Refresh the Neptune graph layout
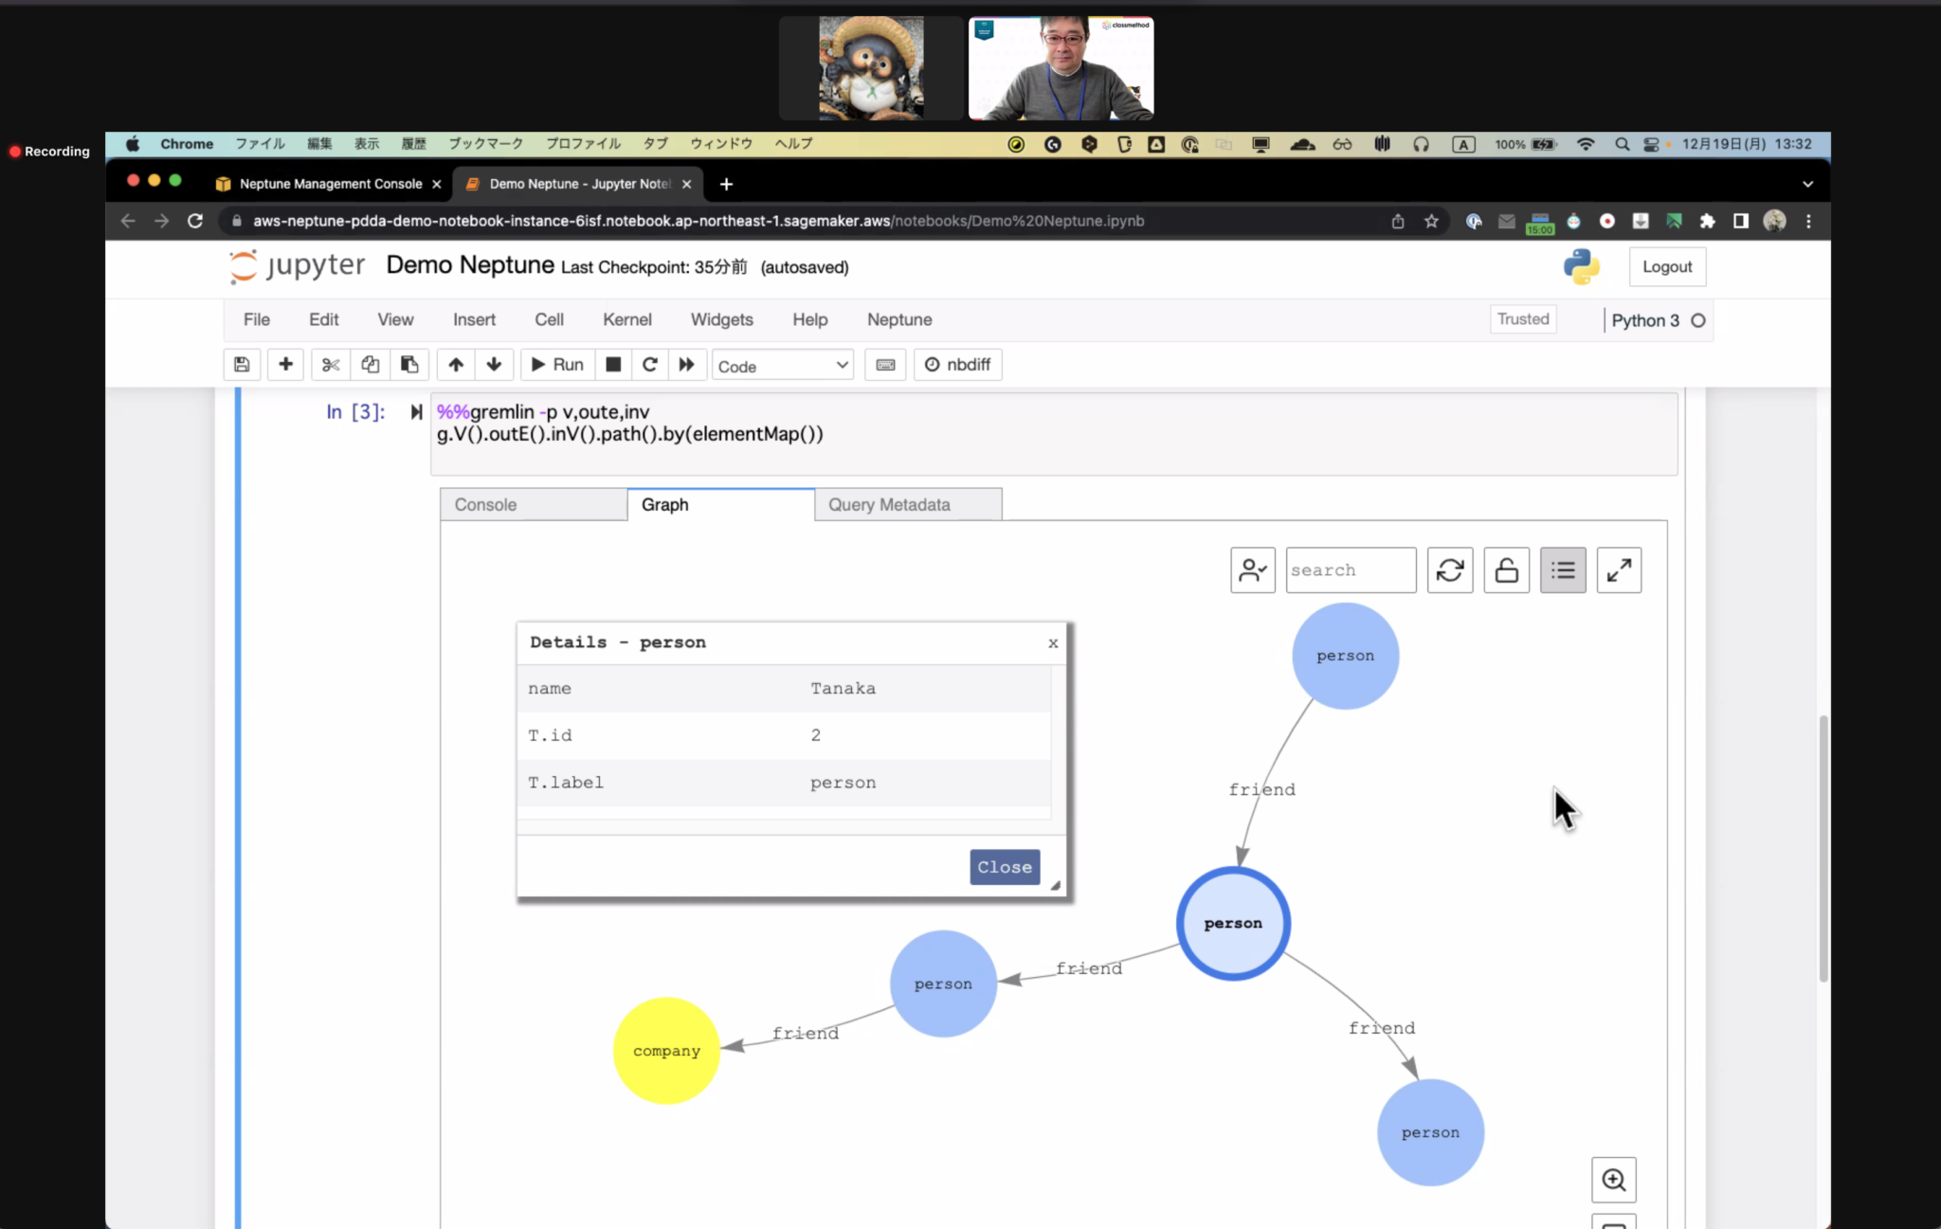The height and width of the screenshot is (1229, 1941). 1450,569
